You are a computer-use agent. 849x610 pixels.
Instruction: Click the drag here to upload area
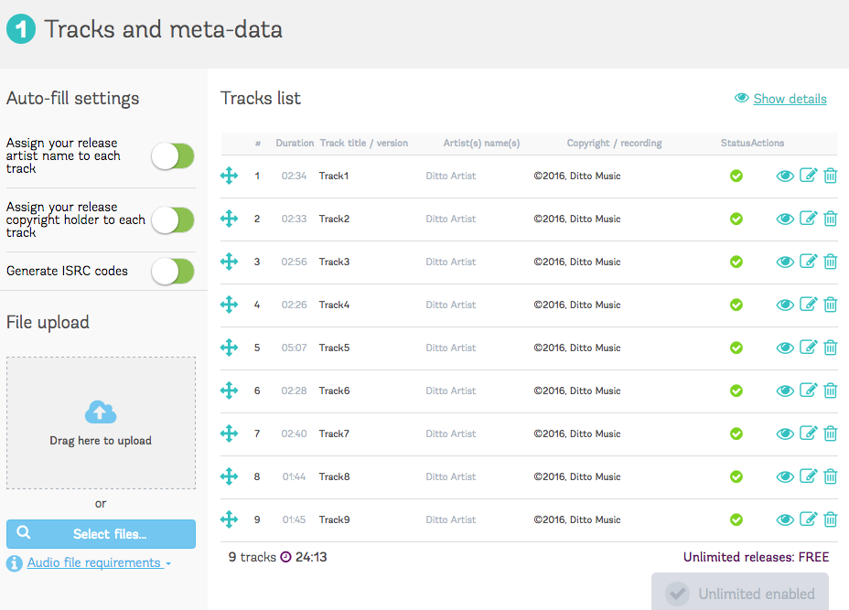point(101,423)
